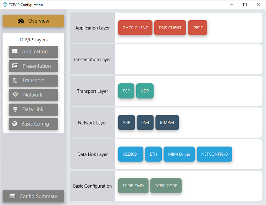Select the DHCP CLIENT module
The image size is (266, 205).
tap(135, 28)
